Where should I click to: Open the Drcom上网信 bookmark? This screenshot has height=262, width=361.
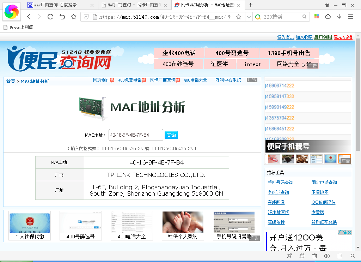click(x=18, y=27)
